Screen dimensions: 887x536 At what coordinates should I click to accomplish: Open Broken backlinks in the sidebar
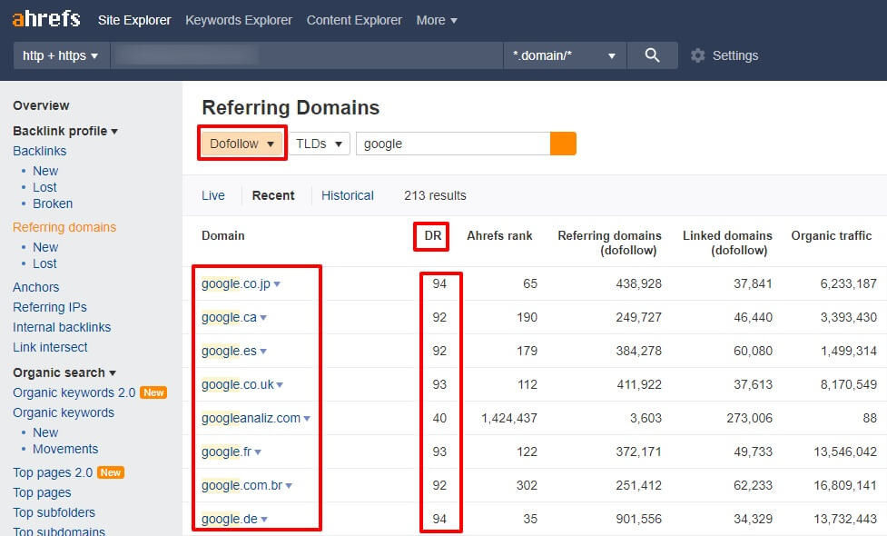click(x=53, y=203)
